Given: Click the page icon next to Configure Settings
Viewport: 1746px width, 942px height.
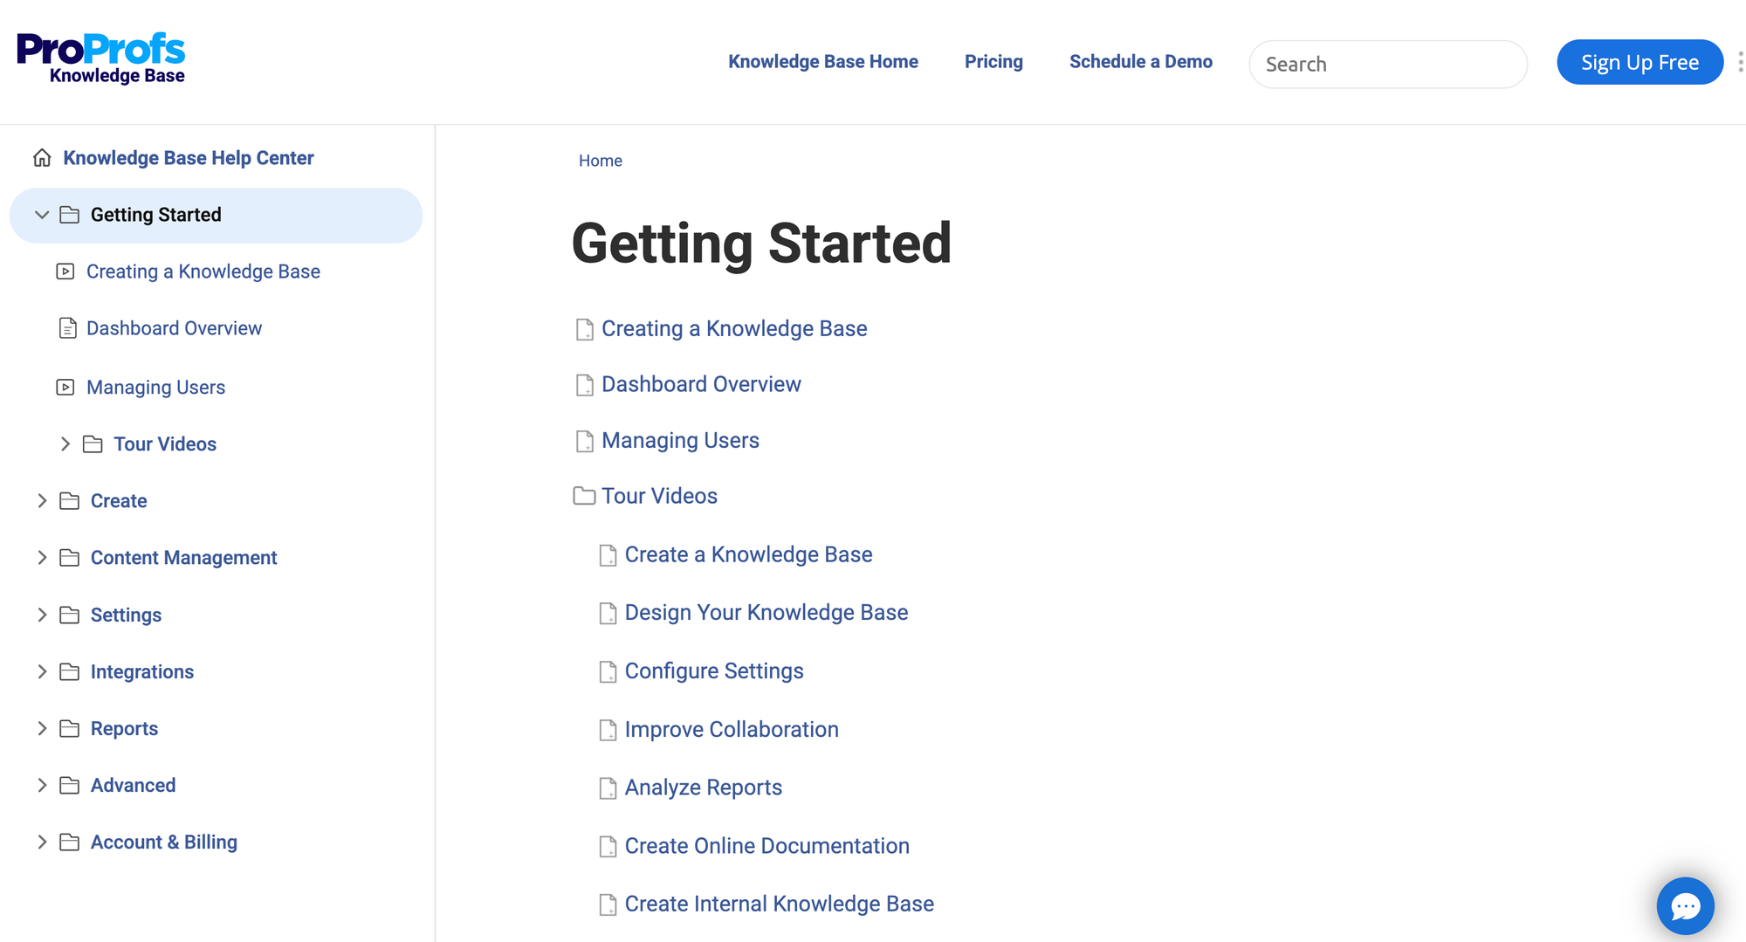Looking at the screenshot, I should [x=608, y=671].
